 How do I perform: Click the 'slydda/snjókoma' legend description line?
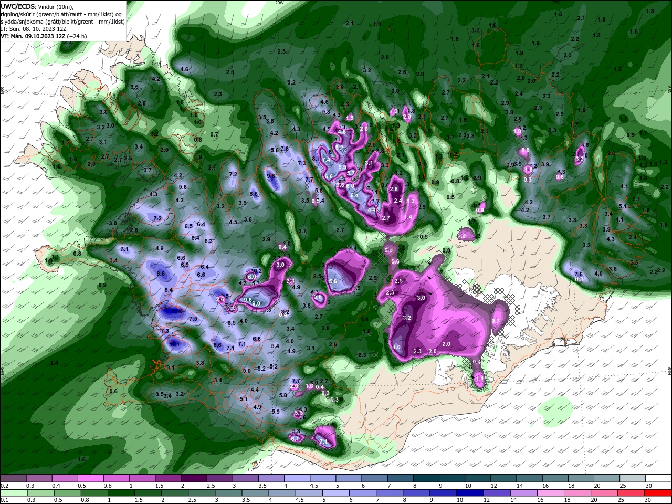tap(62, 21)
